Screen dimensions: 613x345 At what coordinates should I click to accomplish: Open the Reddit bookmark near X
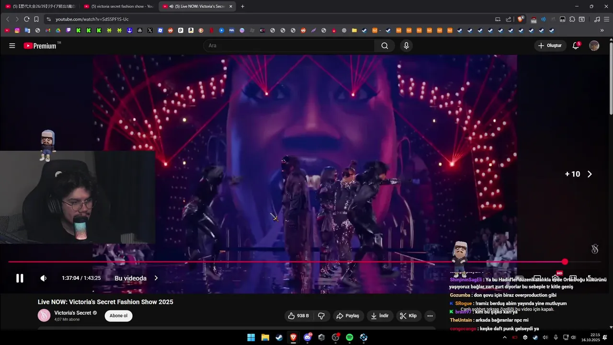tap(170, 30)
